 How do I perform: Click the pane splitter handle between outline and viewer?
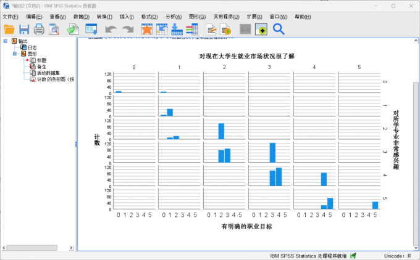[x=76, y=144]
